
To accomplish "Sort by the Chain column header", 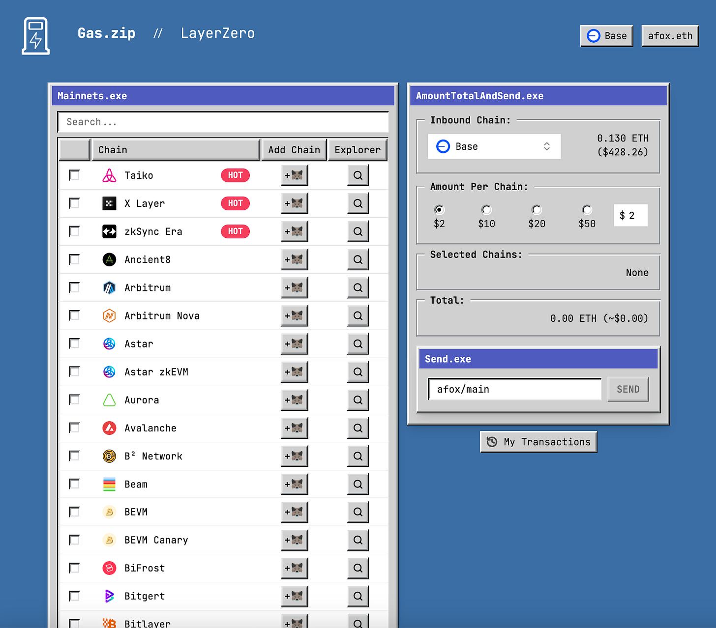I will point(176,150).
